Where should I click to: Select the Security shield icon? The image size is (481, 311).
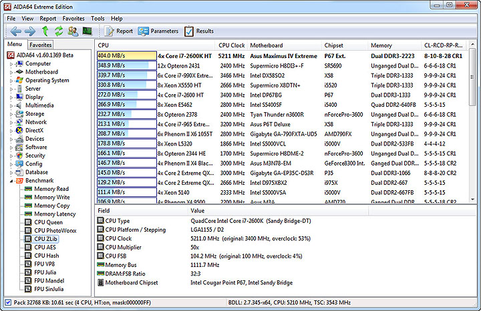coord(19,155)
